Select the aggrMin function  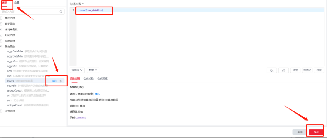pos(12,66)
